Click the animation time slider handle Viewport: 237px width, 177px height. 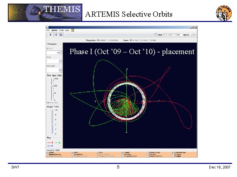[x=156, y=35]
